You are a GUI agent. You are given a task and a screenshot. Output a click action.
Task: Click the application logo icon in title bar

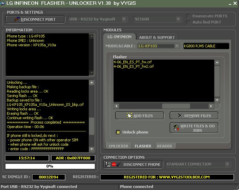pyautogui.click(x=3, y=3)
